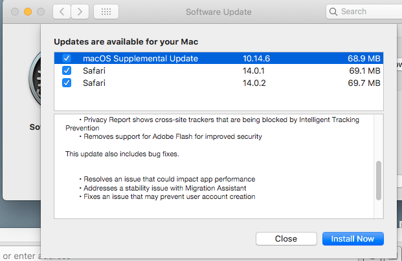
Task: Click the green zoom window button
Action: [40, 12]
